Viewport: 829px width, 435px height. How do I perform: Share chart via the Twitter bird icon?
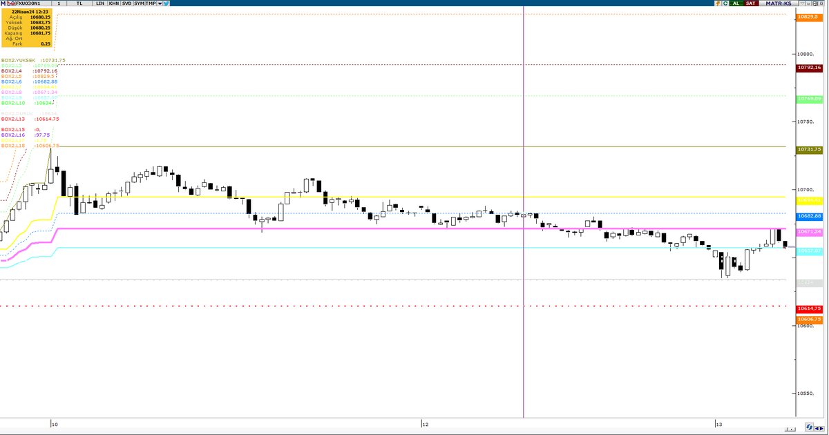tap(166, 3)
